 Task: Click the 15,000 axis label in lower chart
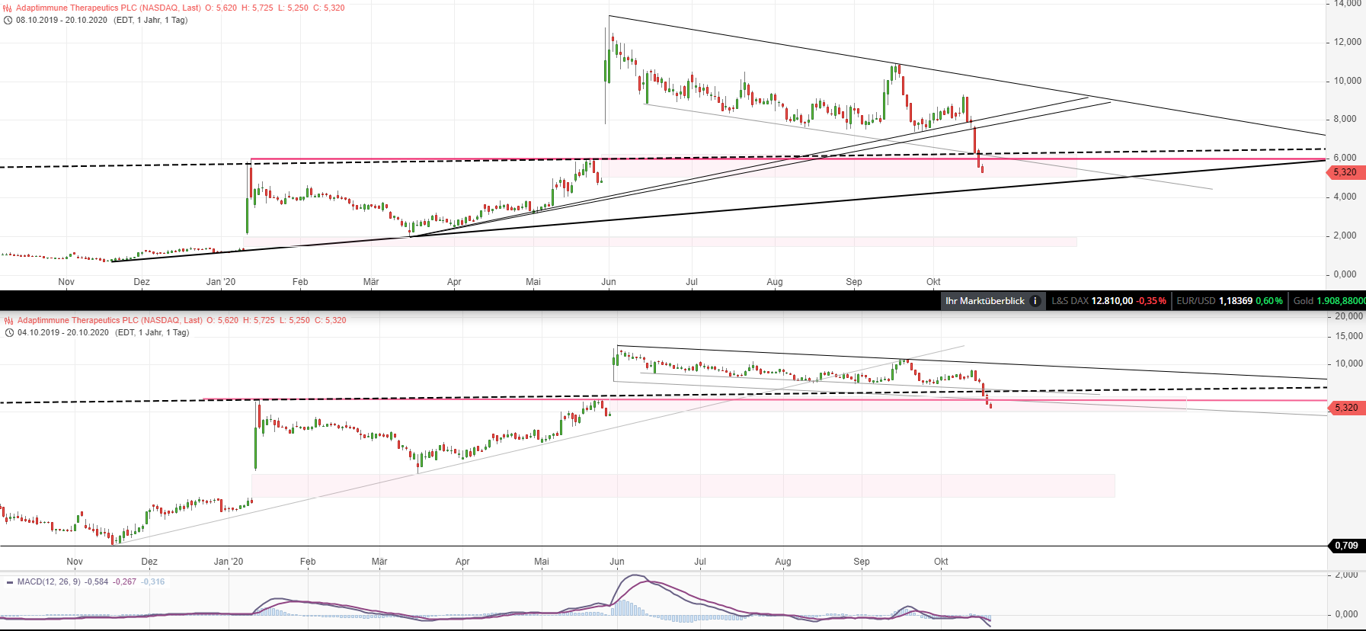click(1349, 337)
